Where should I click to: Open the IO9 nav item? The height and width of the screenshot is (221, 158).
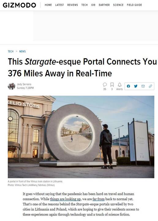(x=93, y=5)
